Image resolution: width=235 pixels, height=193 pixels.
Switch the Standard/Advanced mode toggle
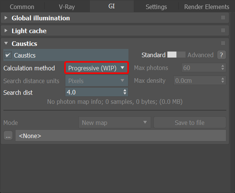[x=176, y=55]
